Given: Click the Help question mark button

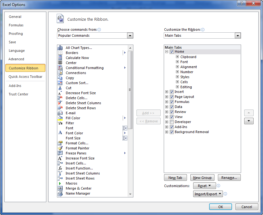Looking at the screenshot, I should 241,3.
